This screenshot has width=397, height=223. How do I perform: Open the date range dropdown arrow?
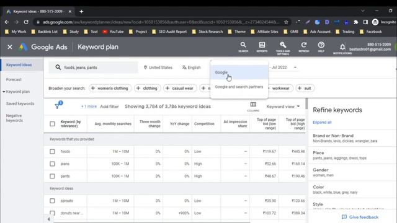[x=295, y=68]
